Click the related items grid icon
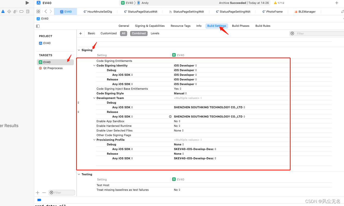 coord(38,12)
